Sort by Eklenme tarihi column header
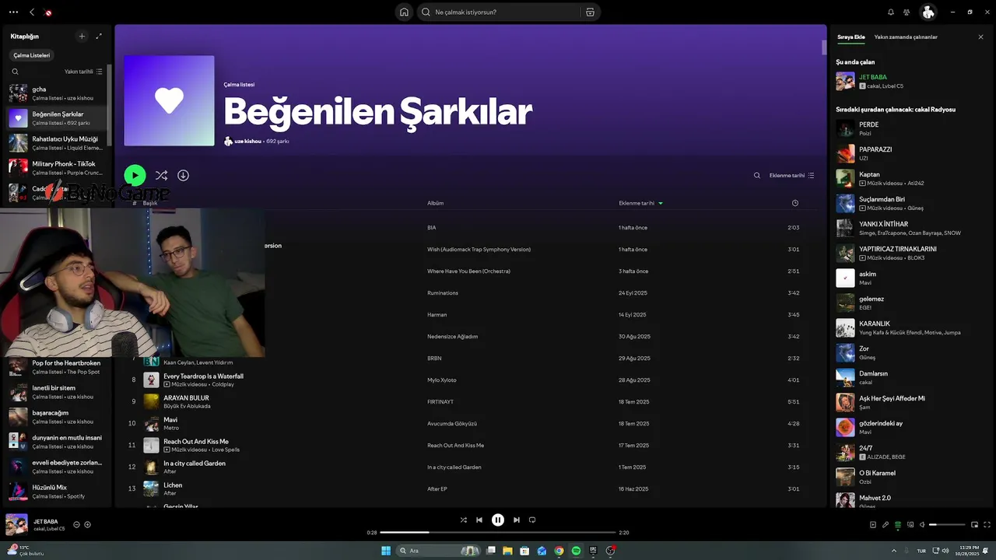Image resolution: width=996 pixels, height=560 pixels. (x=640, y=203)
